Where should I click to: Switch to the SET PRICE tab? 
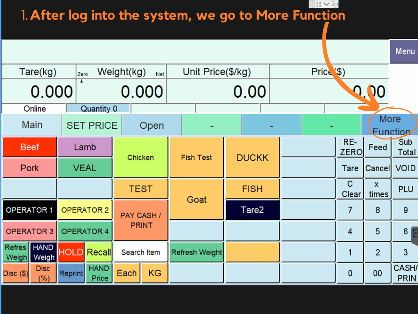92,125
